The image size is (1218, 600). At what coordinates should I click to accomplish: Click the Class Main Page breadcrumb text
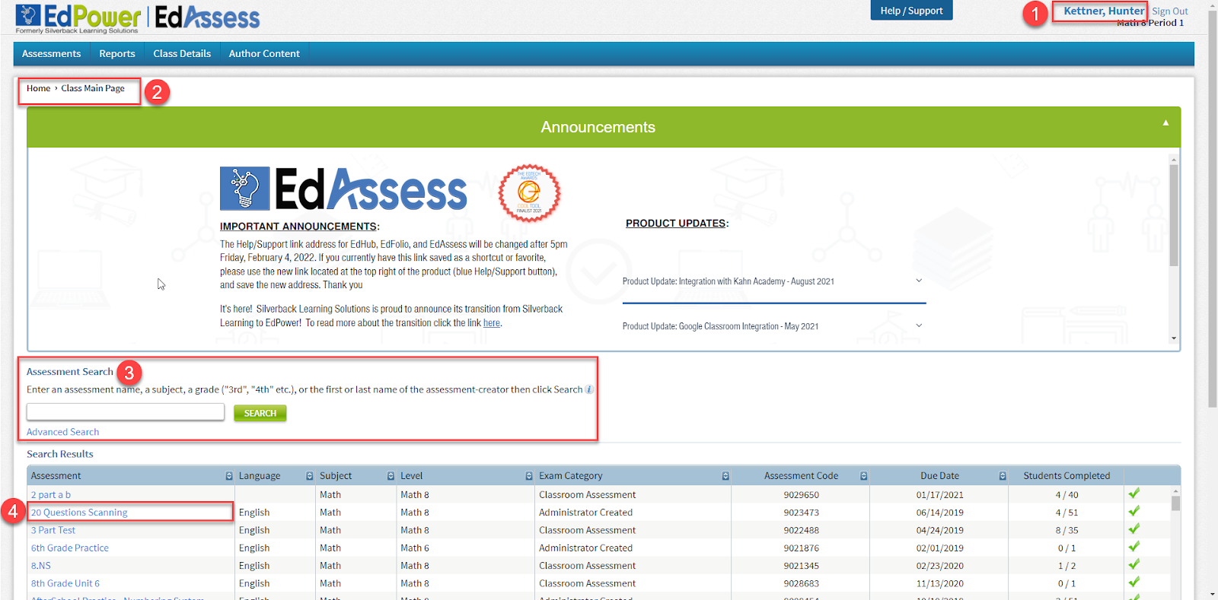click(93, 88)
